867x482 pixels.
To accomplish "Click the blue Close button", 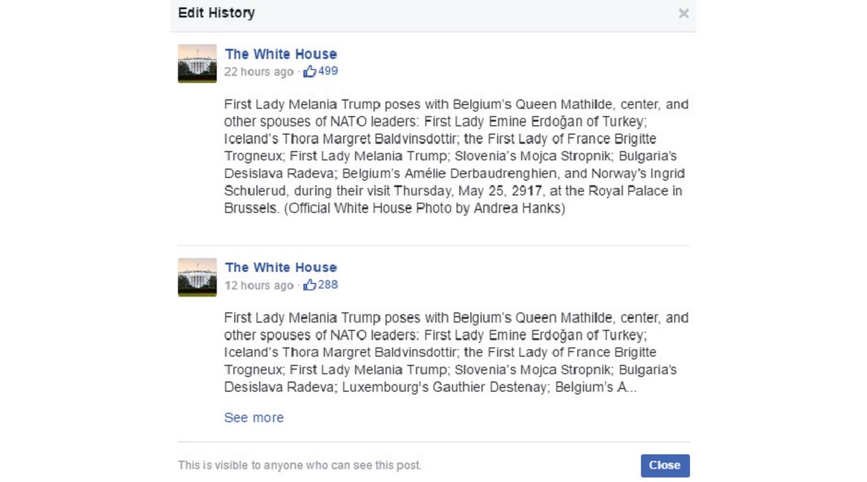I will point(665,465).
